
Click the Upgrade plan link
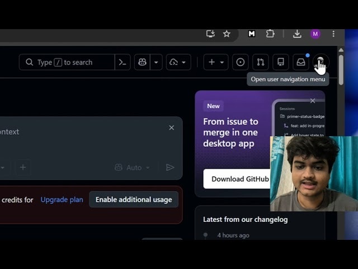point(62,200)
